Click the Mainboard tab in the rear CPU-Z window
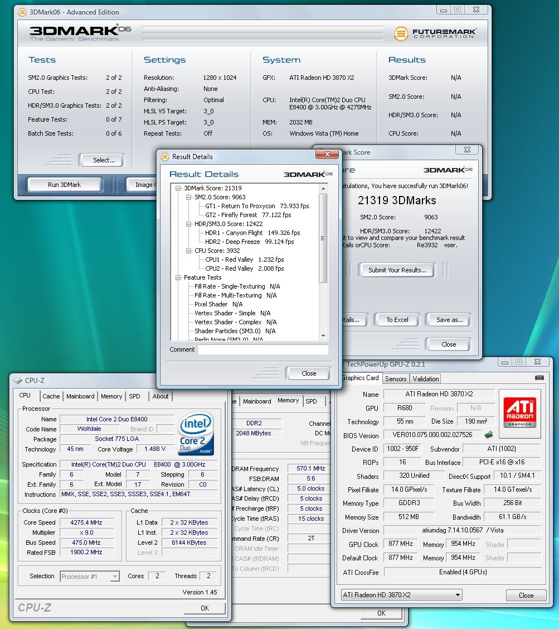The image size is (559, 629). pos(257,401)
